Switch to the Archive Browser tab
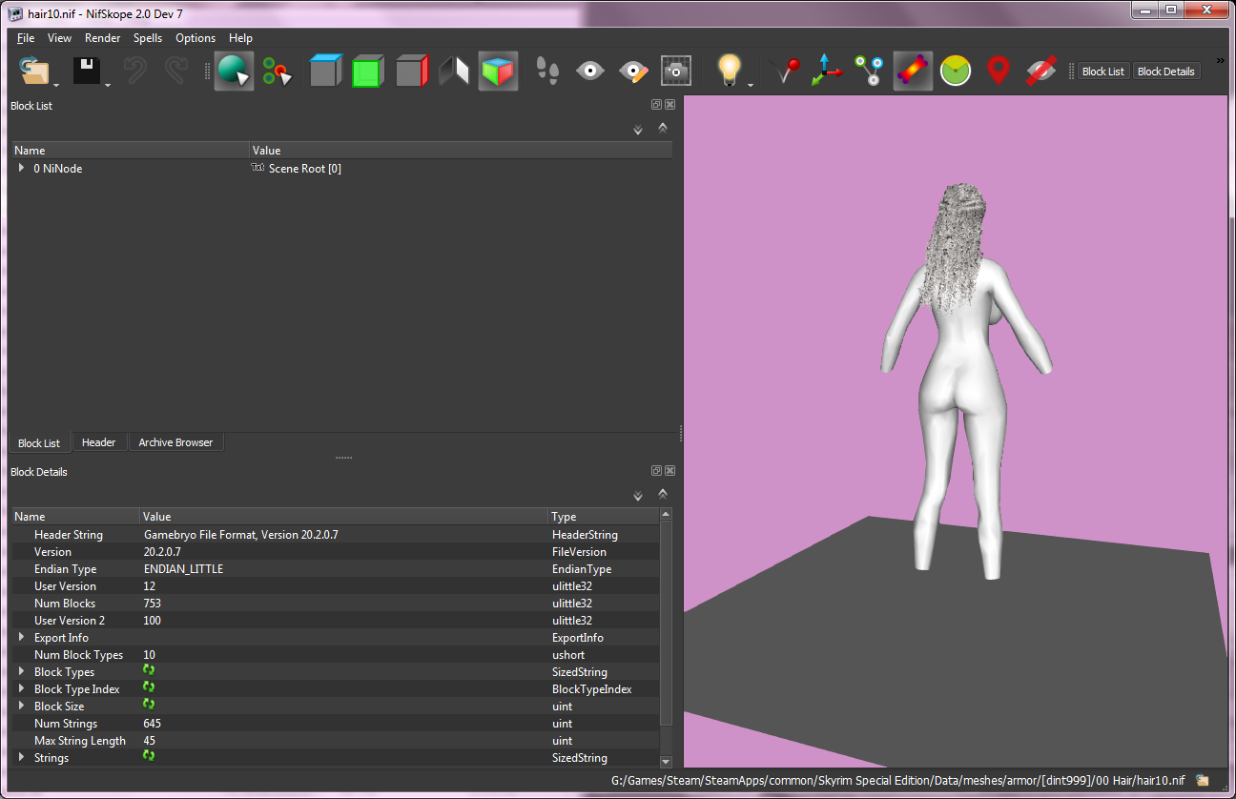The width and height of the screenshot is (1236, 799). point(175,442)
